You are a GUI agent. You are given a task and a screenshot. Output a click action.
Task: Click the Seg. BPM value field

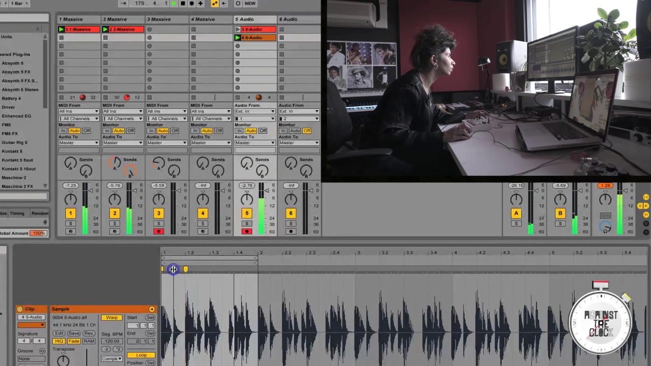coord(112,342)
